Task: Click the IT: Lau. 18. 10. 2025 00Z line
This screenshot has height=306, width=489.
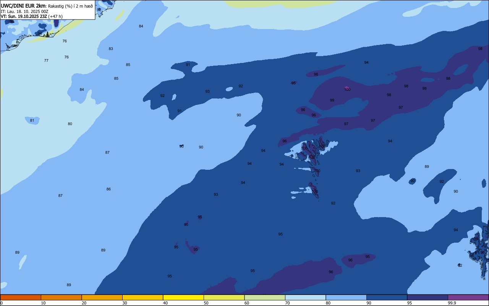Action: 24,11
